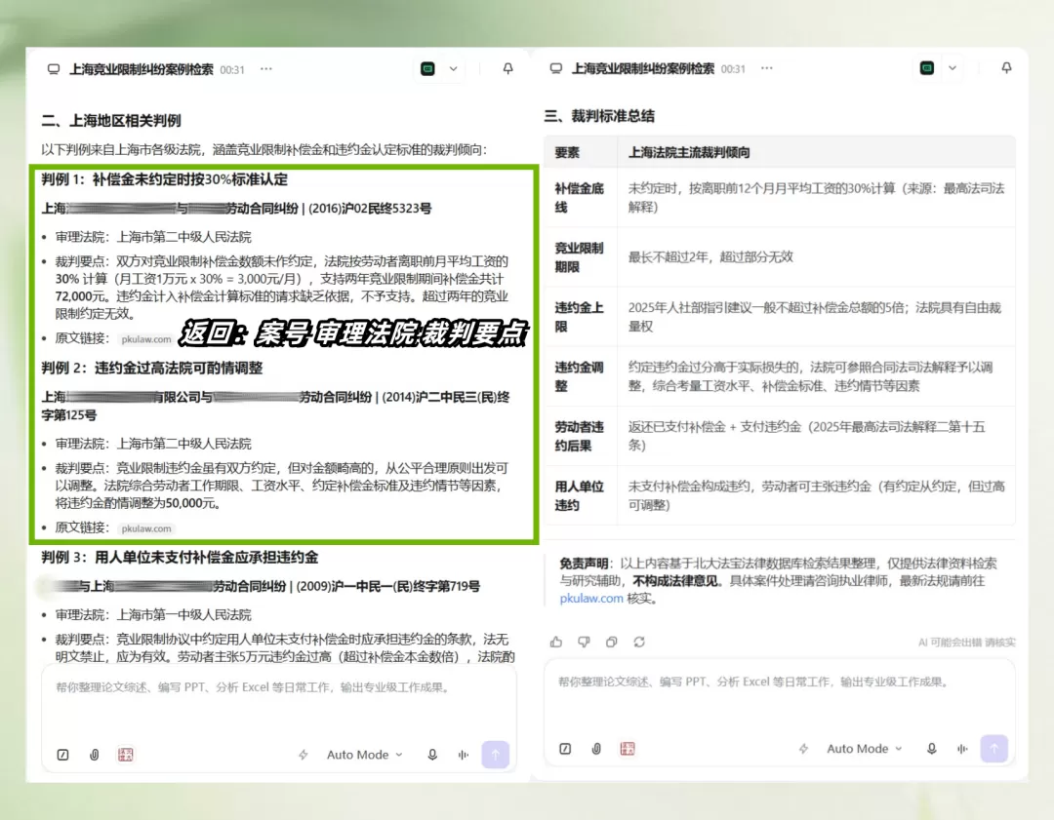Click the 免责声明 label in the disclaimer
Screen dimensions: 1054x820
coord(584,564)
